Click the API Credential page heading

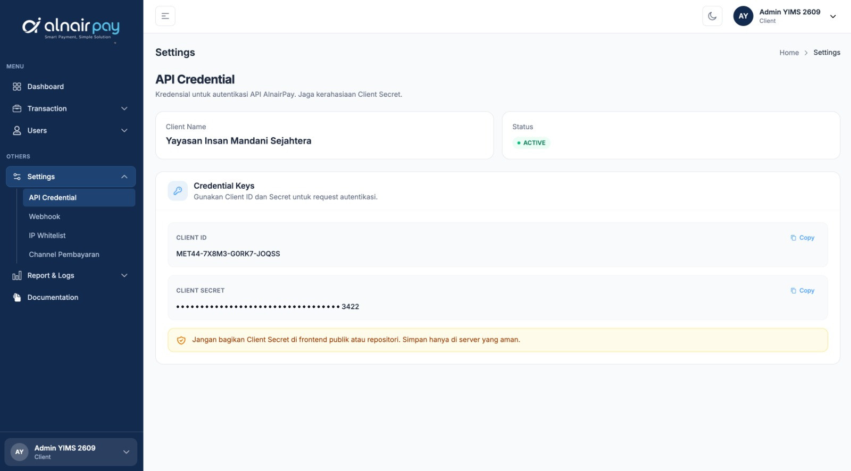[x=195, y=79]
